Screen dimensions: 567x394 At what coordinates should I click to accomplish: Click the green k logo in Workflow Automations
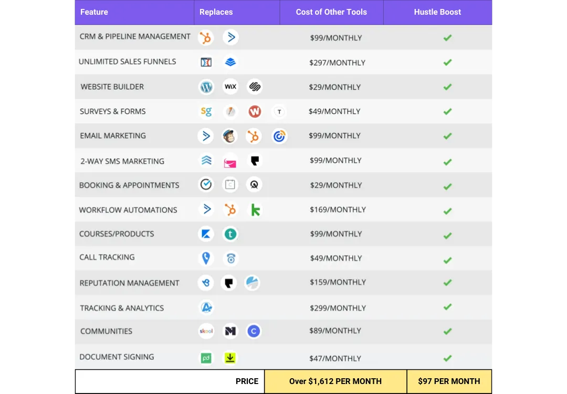(x=255, y=210)
